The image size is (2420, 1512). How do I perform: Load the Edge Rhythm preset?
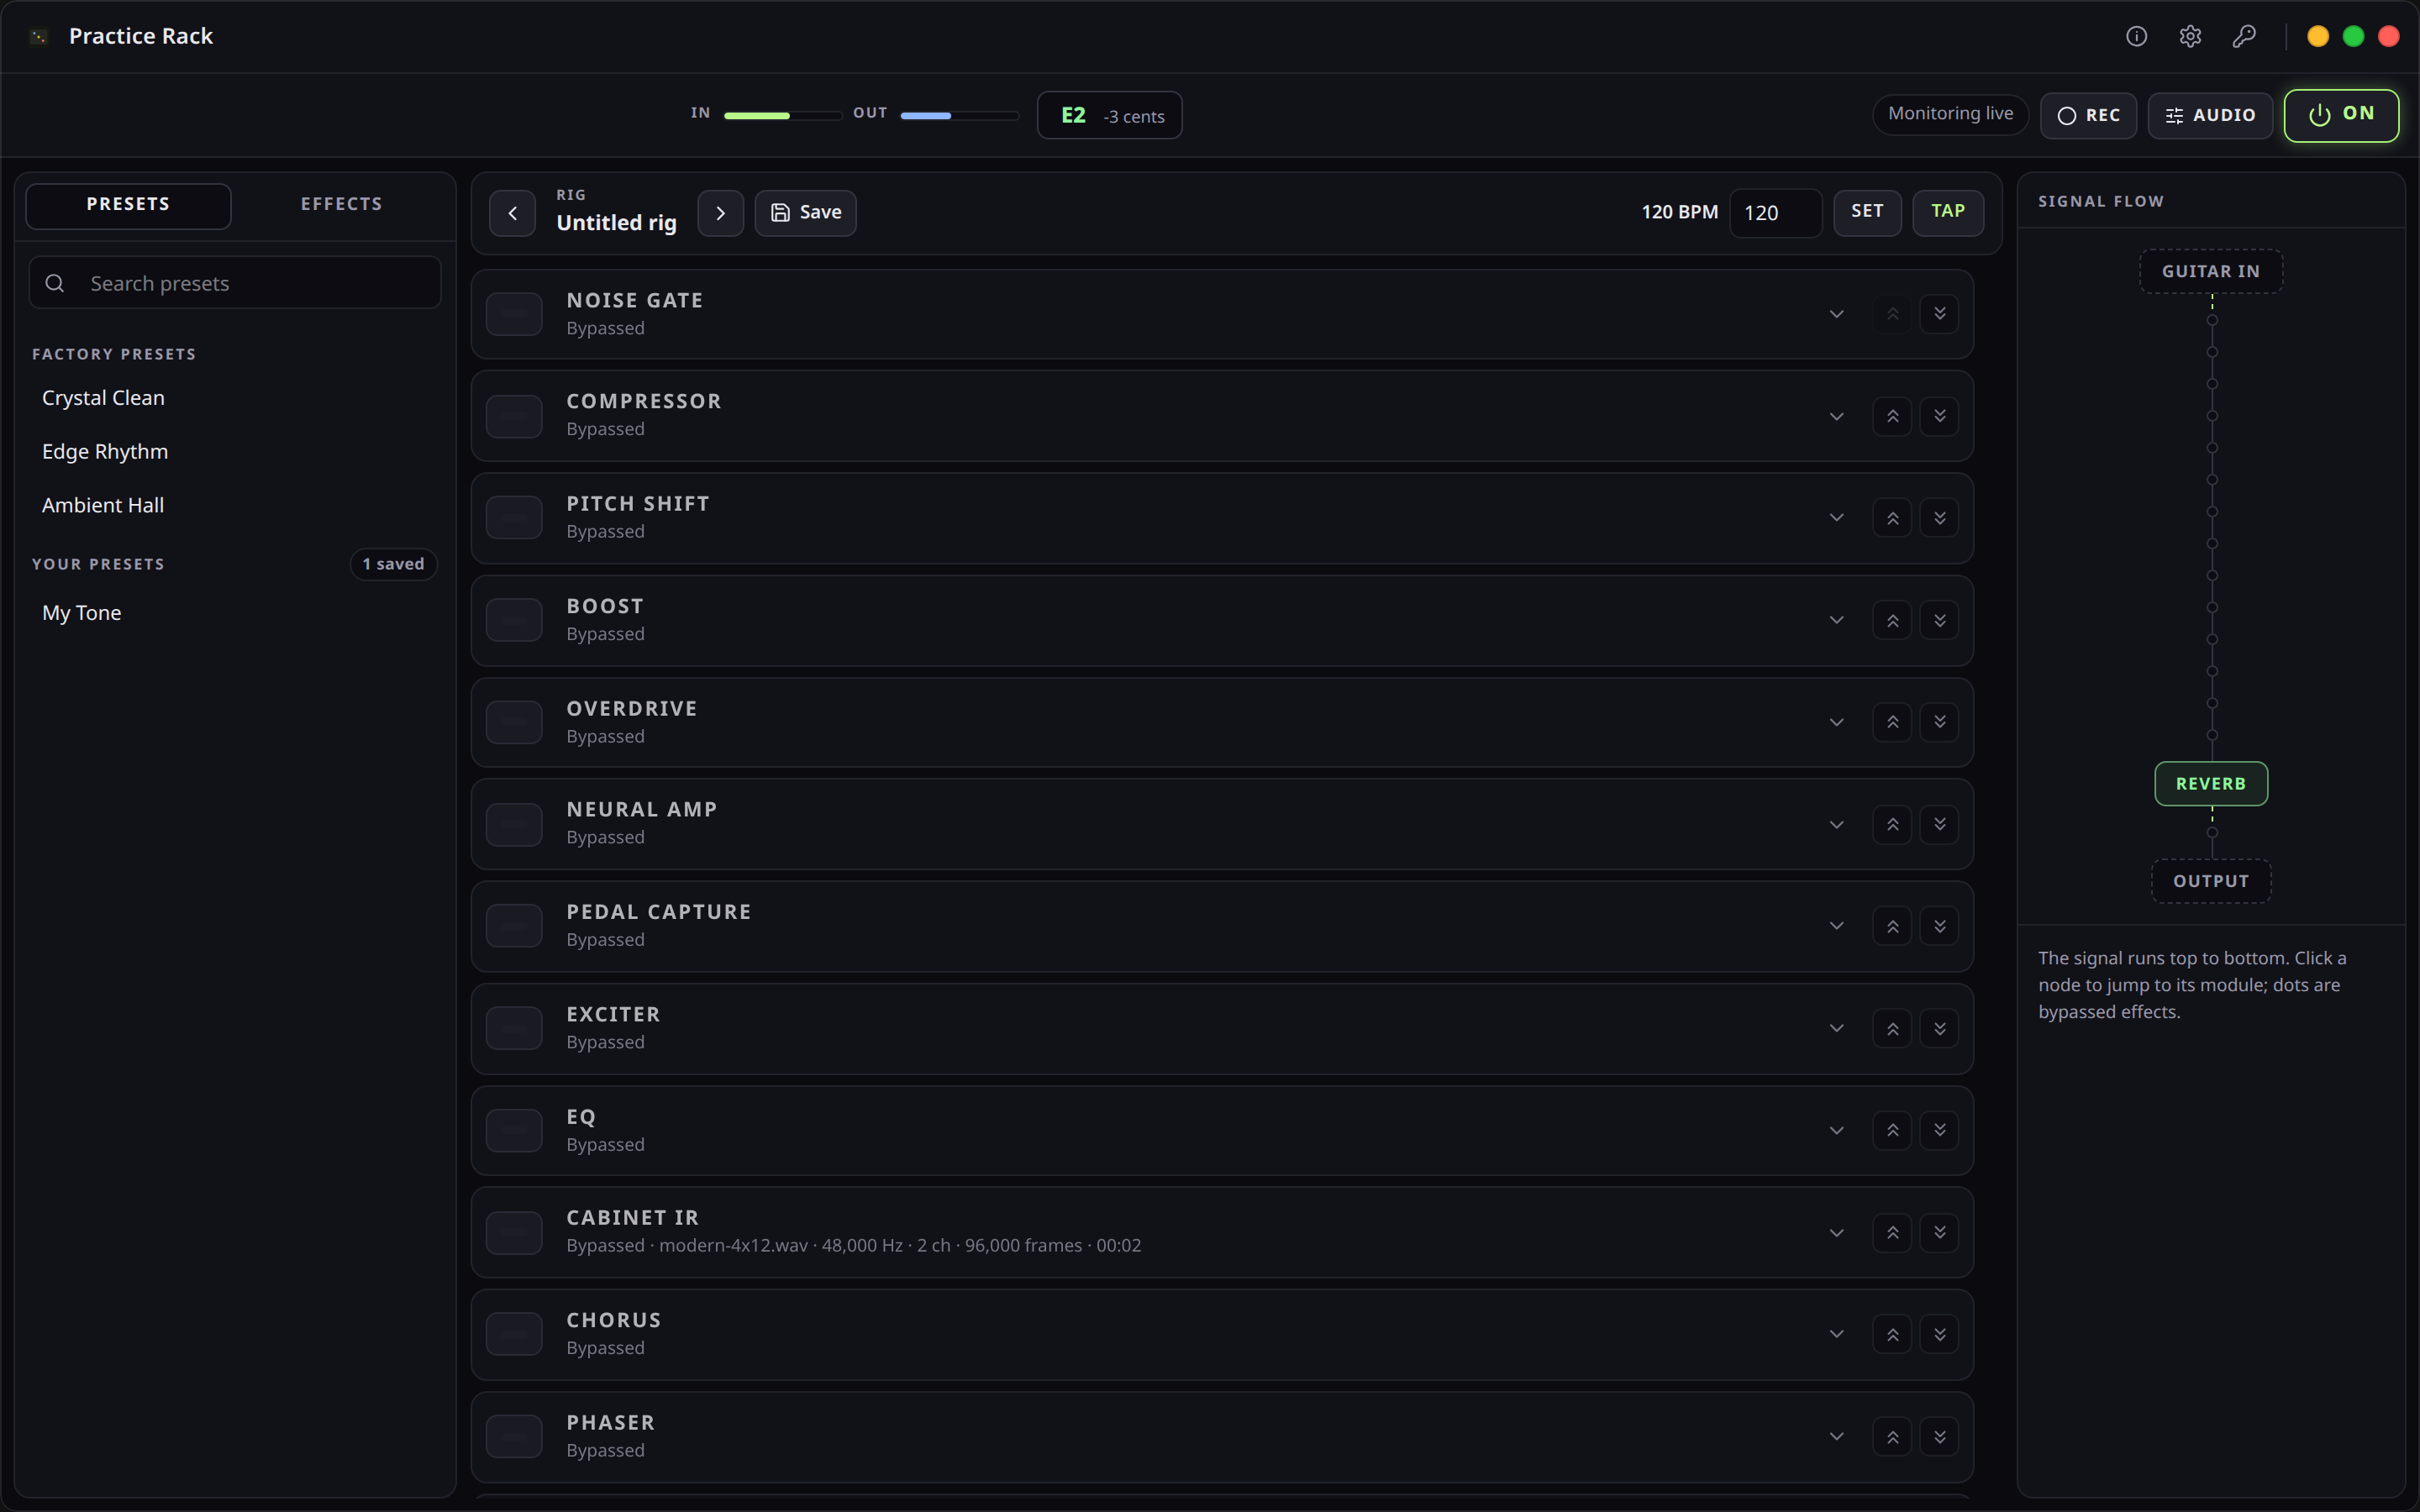(x=234, y=452)
